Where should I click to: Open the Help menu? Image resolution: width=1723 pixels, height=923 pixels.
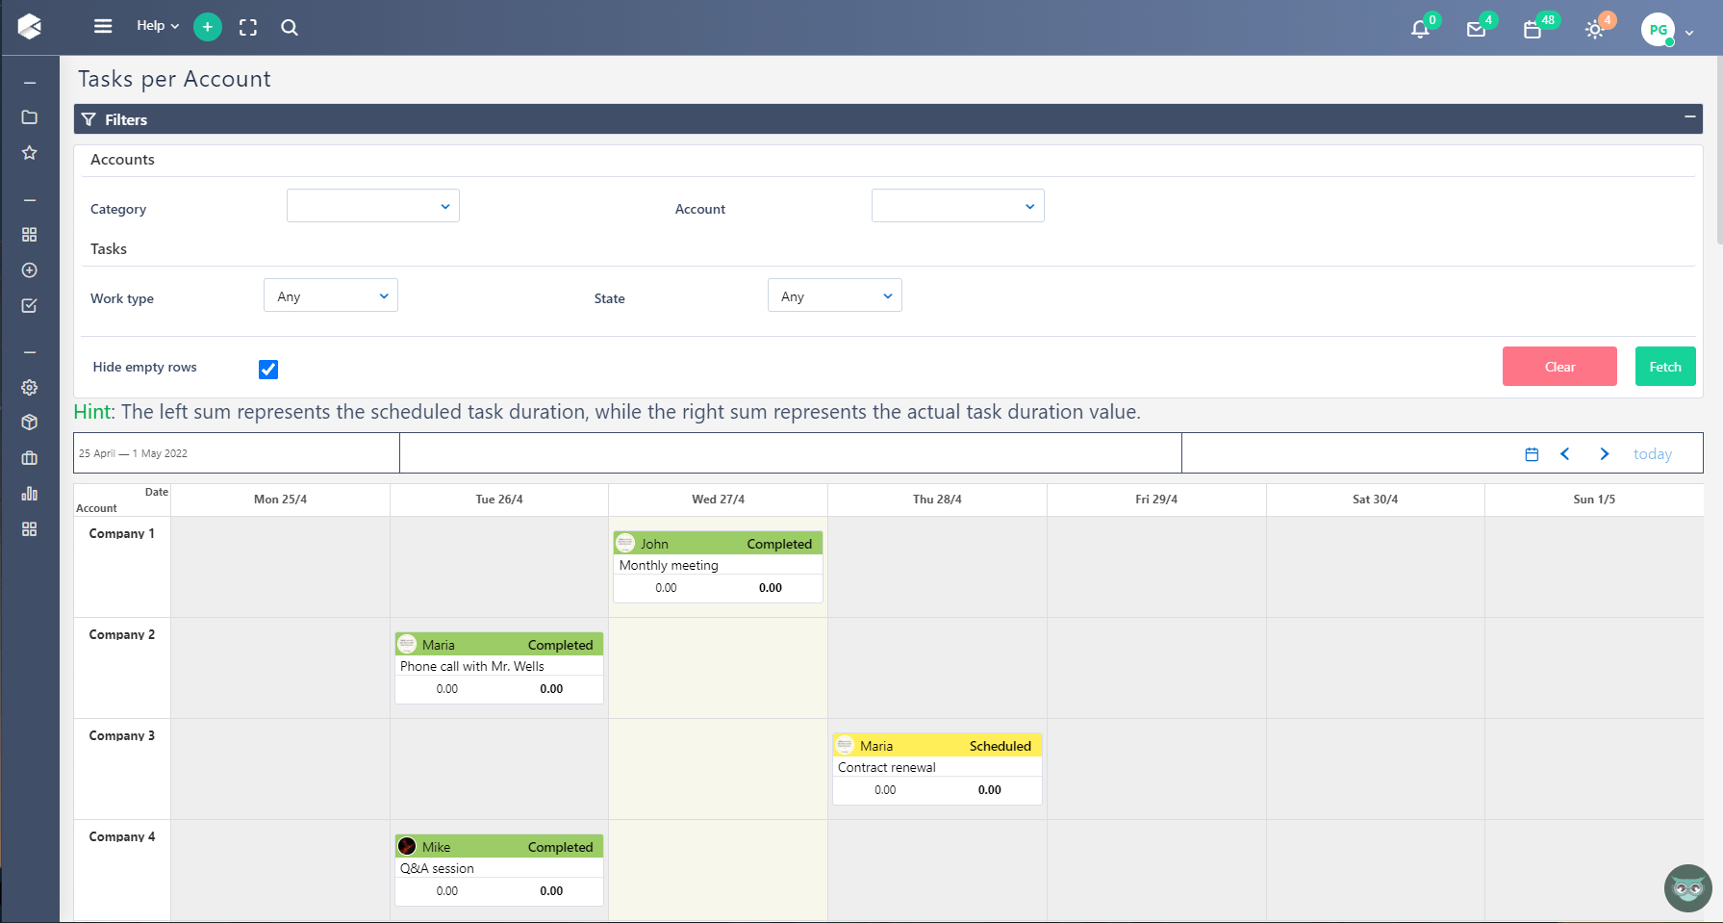[157, 26]
